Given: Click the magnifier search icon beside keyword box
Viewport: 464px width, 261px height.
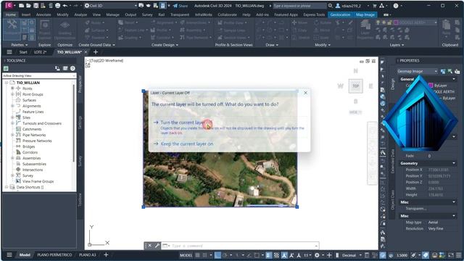Looking at the screenshot, I should [x=331, y=6].
